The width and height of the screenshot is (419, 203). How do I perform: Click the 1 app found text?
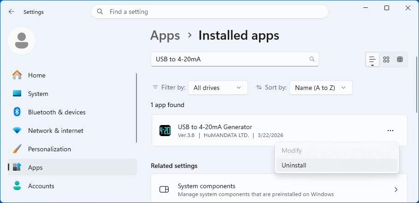(167, 105)
